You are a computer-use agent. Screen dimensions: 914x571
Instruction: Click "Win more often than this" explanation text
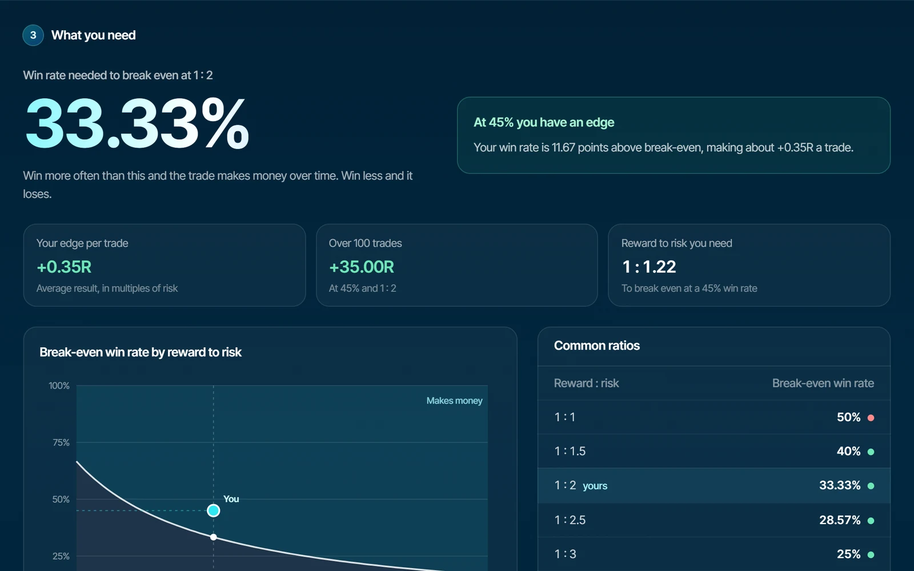tap(218, 184)
